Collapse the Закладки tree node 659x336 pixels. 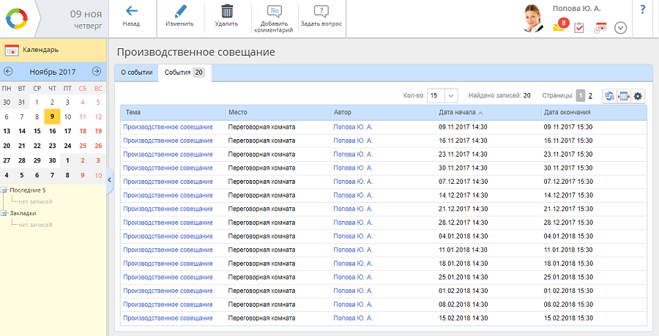[x=4, y=214]
